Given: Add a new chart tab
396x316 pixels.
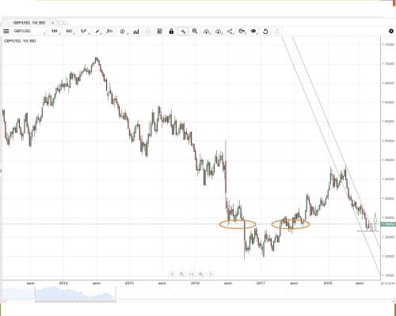Looking at the screenshot, I should (63, 23).
